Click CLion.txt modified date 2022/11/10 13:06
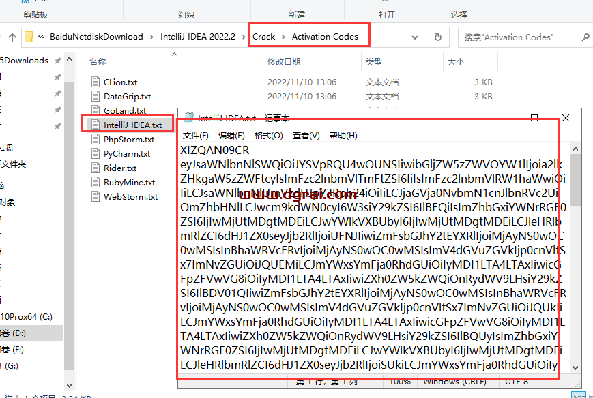Image resolution: width=593 pixels, height=398 pixels. click(x=302, y=82)
